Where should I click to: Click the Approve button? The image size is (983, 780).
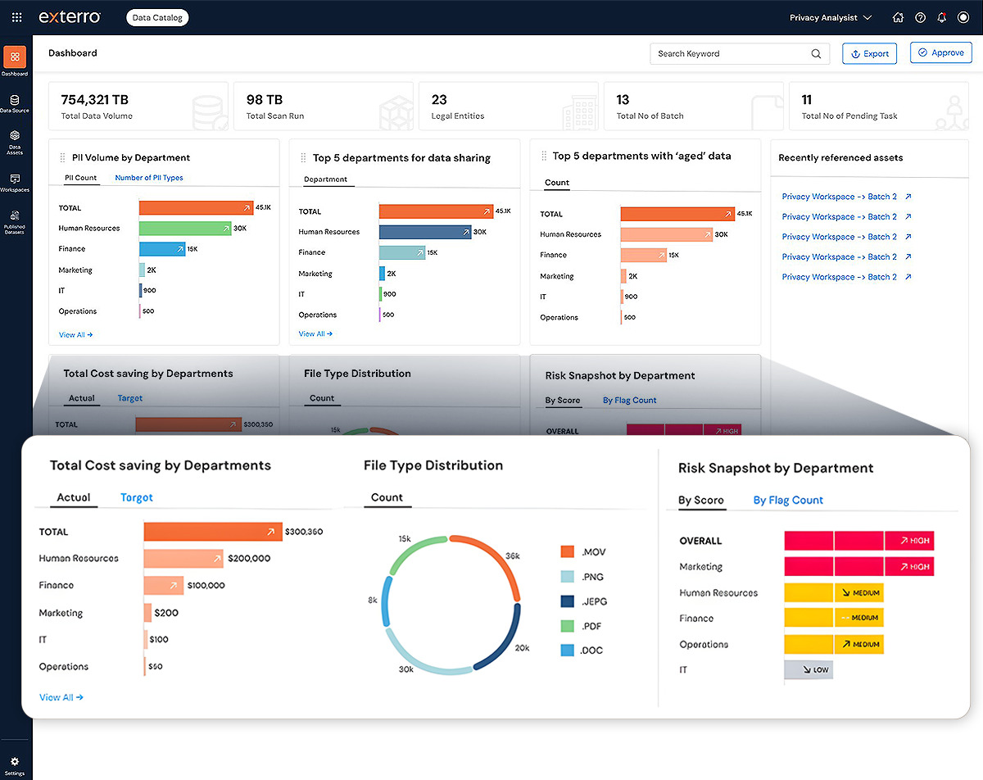click(x=940, y=52)
